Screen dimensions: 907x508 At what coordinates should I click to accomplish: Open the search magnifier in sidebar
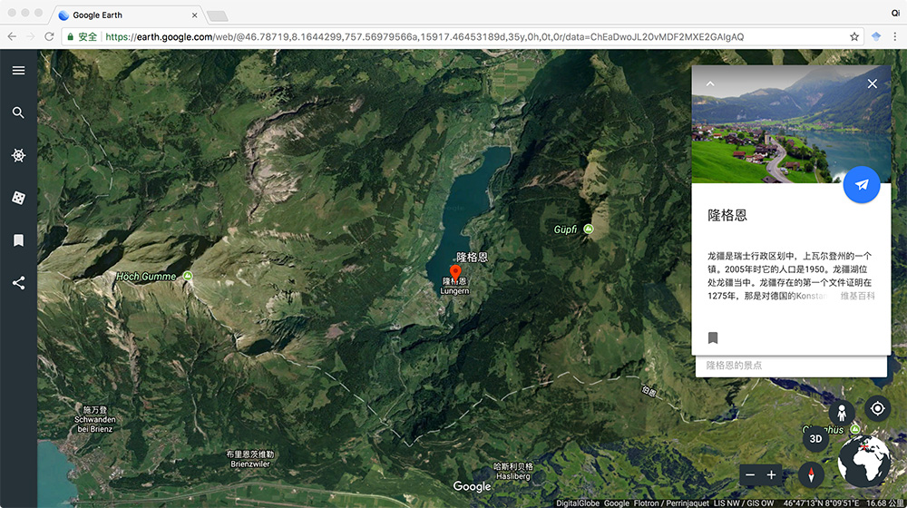(x=18, y=112)
